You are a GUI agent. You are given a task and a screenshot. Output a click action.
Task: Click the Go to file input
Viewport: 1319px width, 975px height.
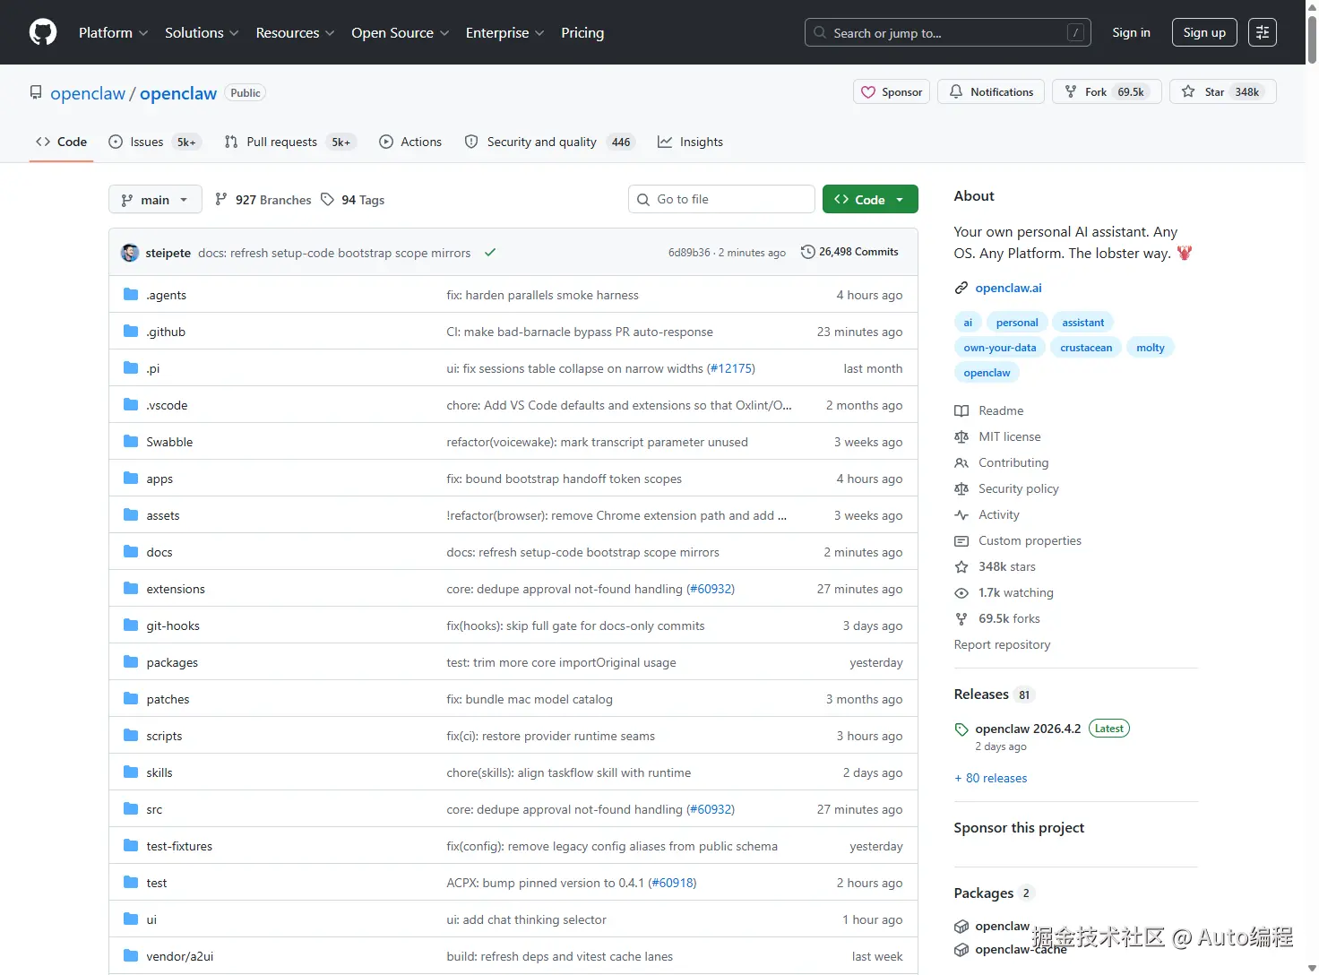[721, 199]
